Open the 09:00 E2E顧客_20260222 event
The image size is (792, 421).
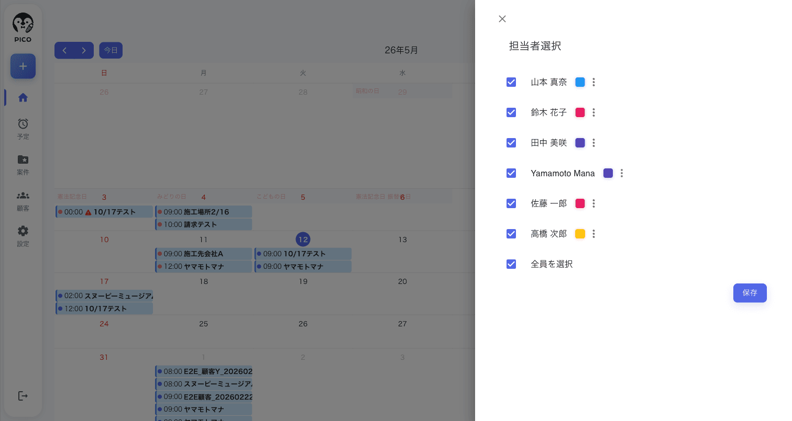(204, 396)
